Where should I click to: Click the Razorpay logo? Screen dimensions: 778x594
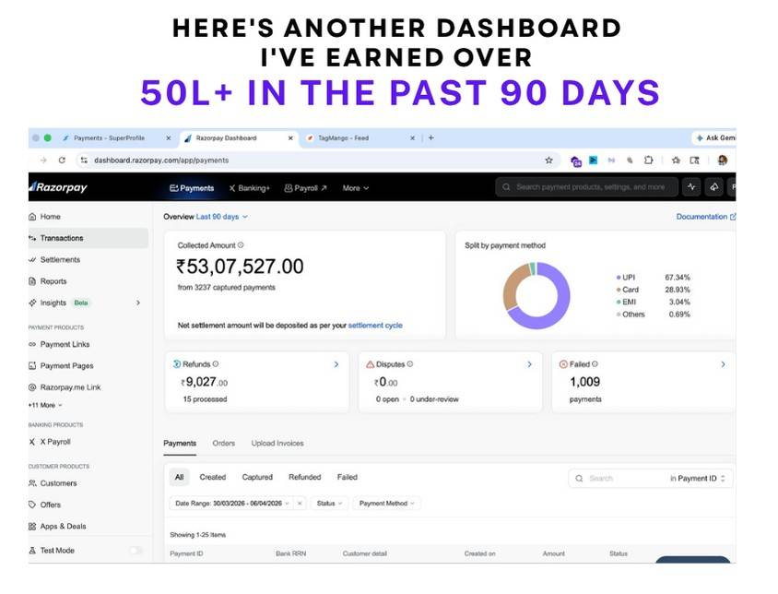click(x=58, y=187)
